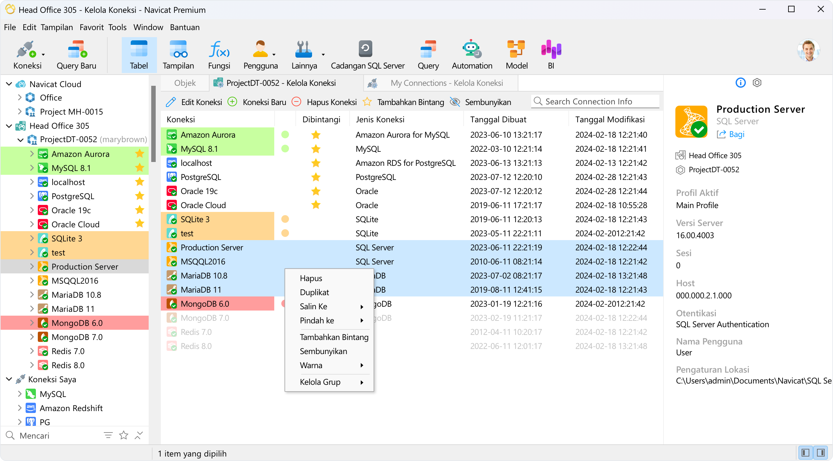Click the Tambahkan Bintang toolbar star
This screenshot has width=833, height=461.
367,102
